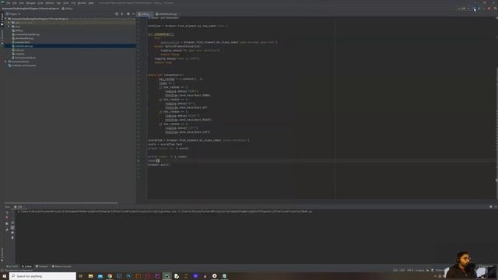Open Chrome from the taskbar
The height and width of the screenshot is (280, 498).
110,276
